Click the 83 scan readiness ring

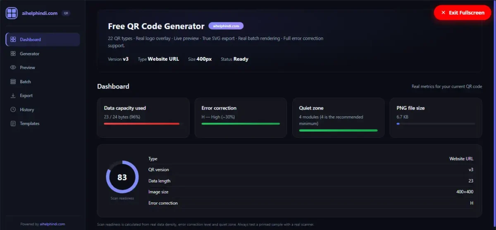[122, 177]
